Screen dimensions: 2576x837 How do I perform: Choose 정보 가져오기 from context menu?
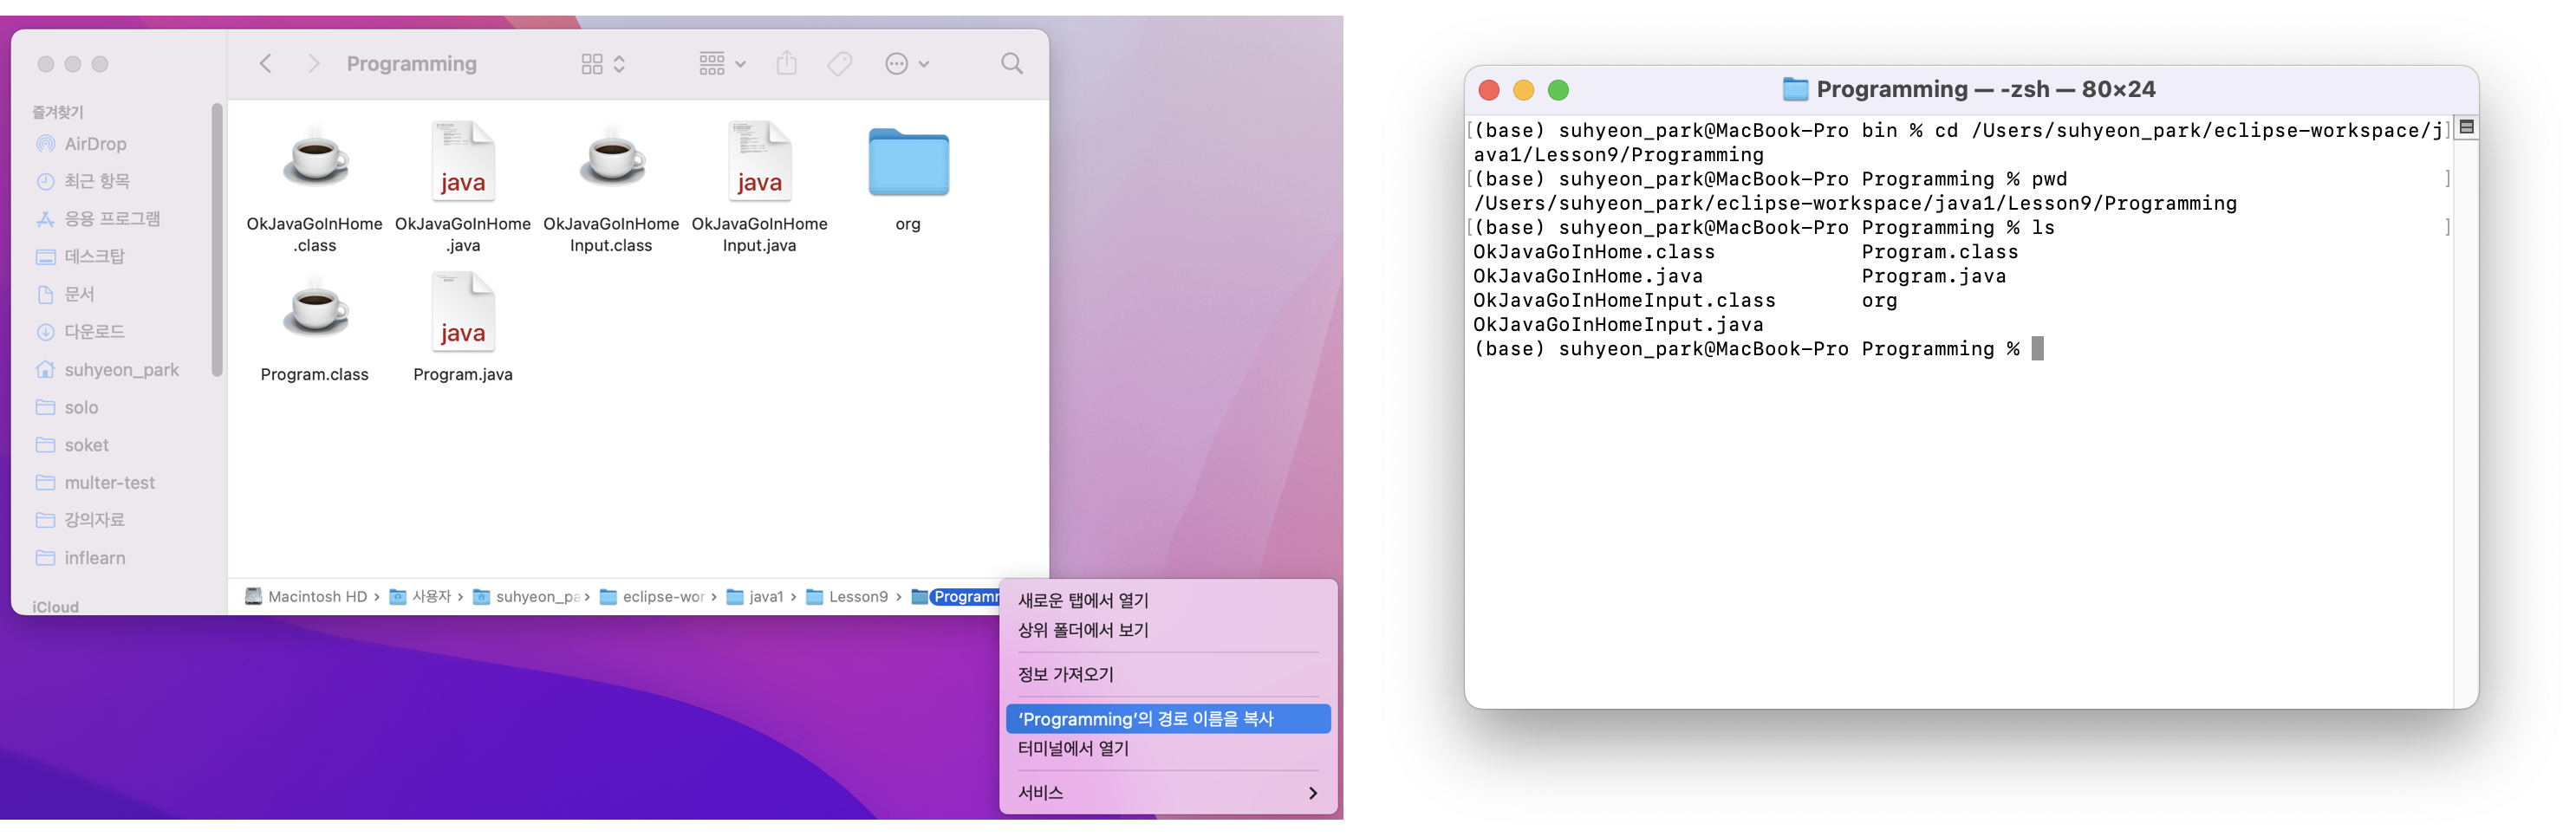coord(1168,674)
